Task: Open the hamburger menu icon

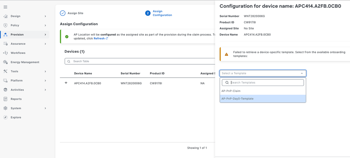Action: click(x=6, y=7)
